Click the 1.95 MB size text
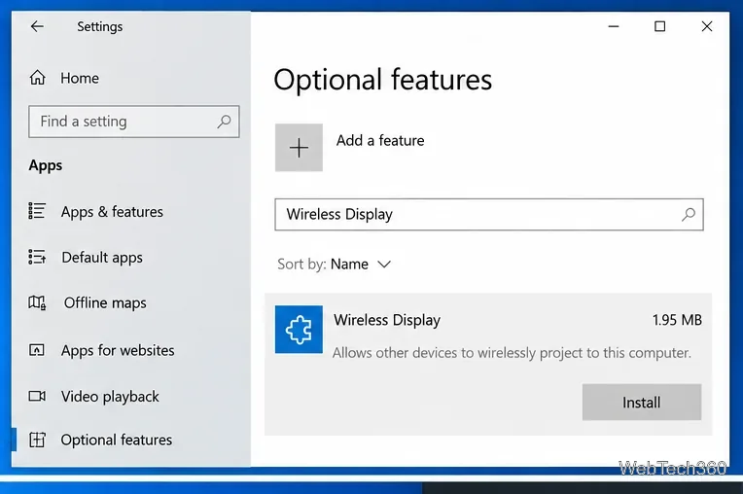 [677, 320]
